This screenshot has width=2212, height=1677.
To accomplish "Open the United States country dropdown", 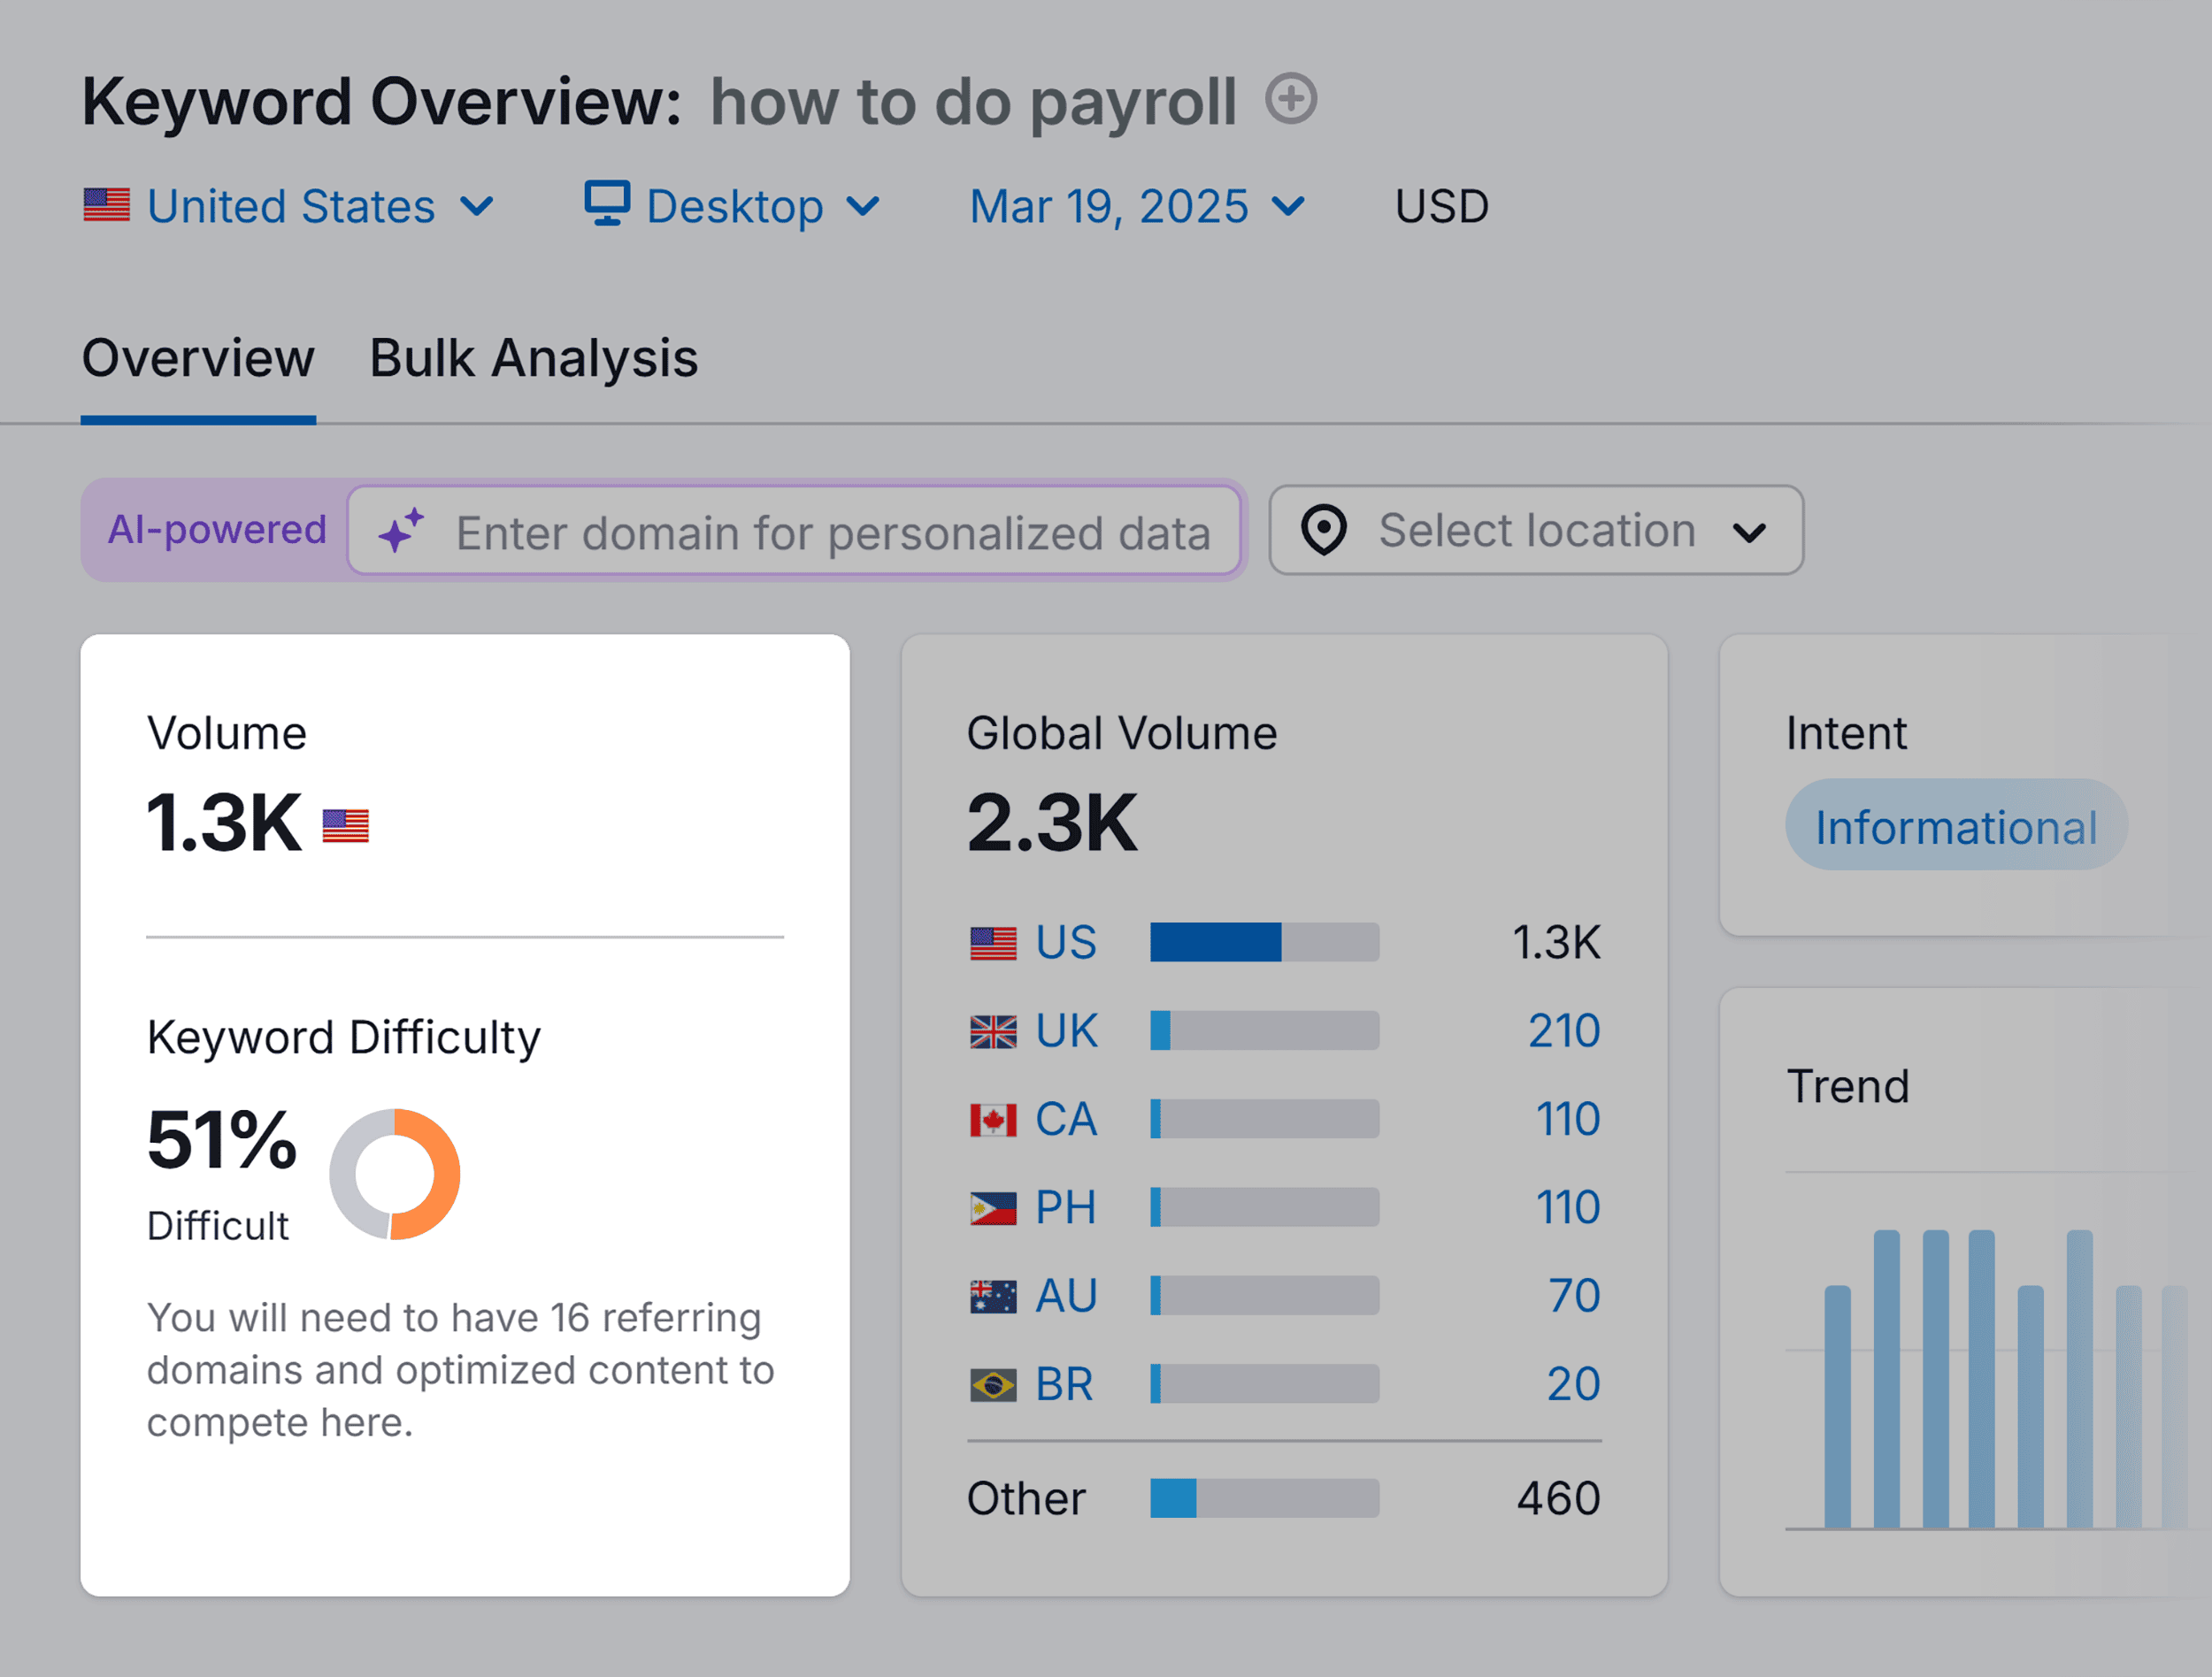I will [x=289, y=206].
